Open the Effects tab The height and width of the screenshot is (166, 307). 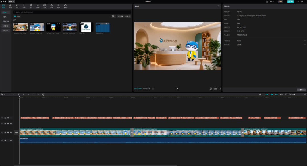tap(31, 6)
